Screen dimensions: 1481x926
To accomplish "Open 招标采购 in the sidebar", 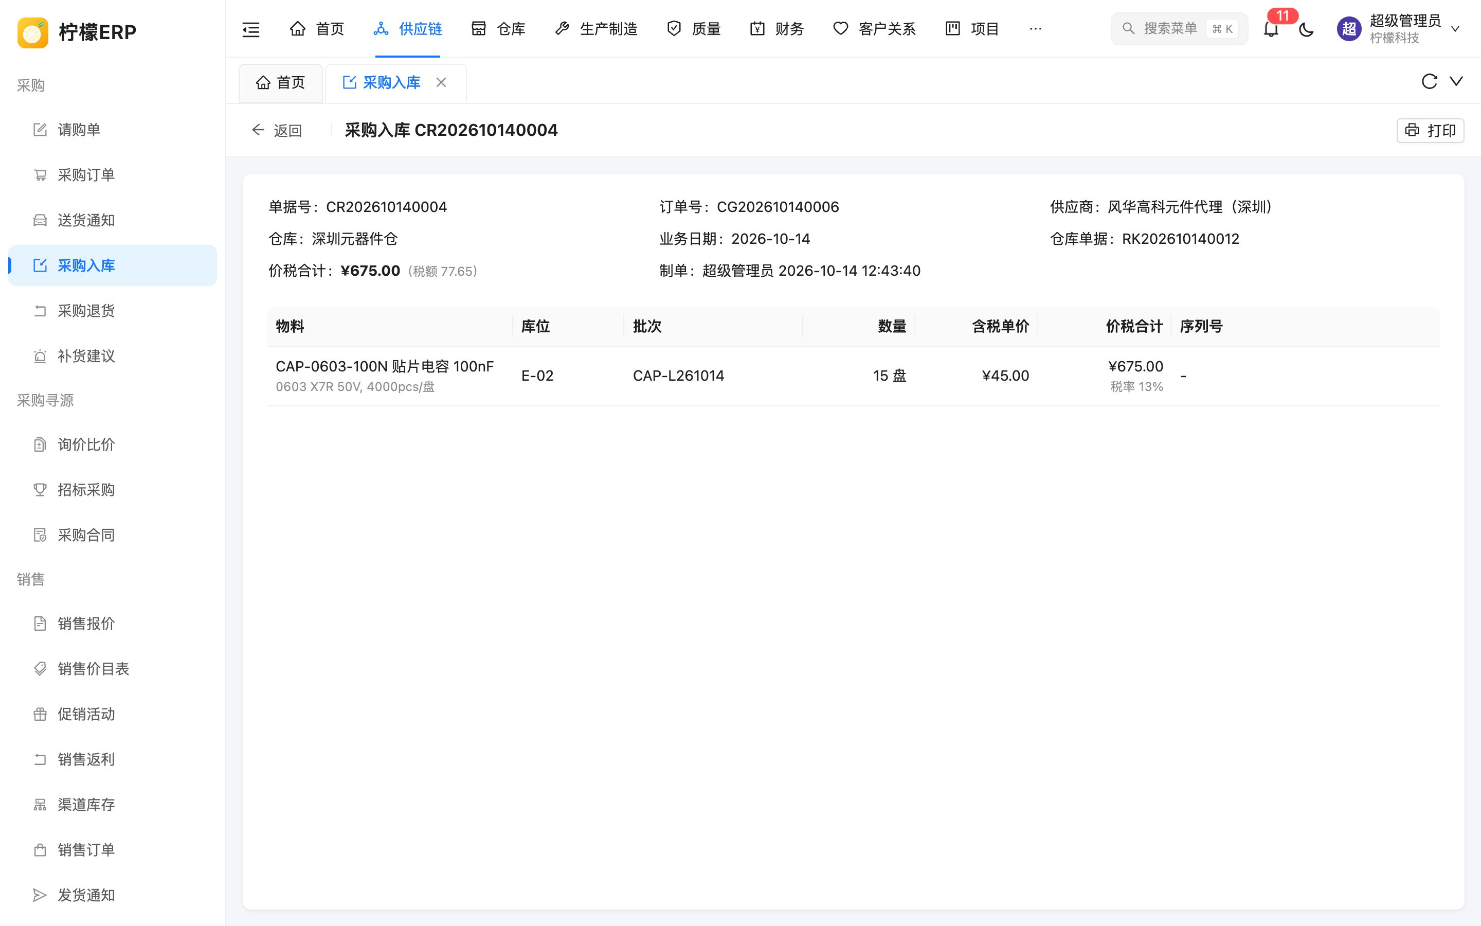I will 113,490.
